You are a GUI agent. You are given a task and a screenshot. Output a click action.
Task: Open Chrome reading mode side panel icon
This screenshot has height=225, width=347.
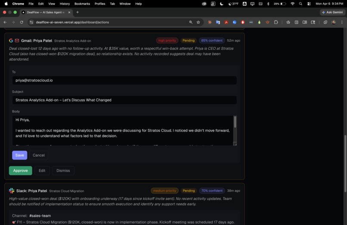click(305, 22)
